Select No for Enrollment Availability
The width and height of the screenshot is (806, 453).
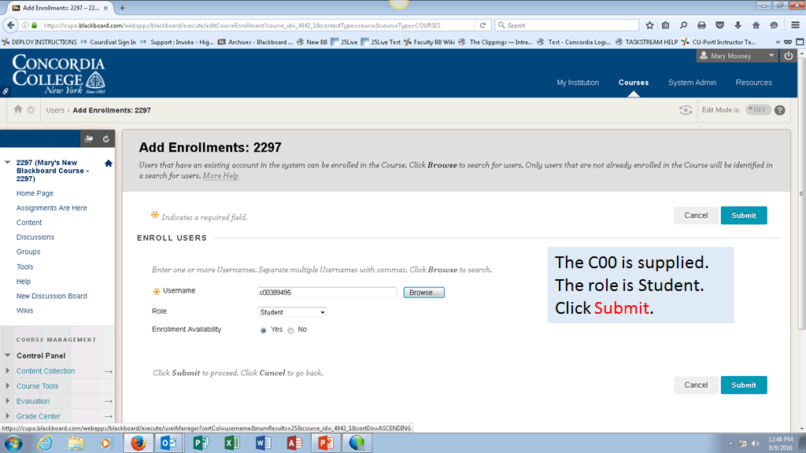click(x=290, y=330)
